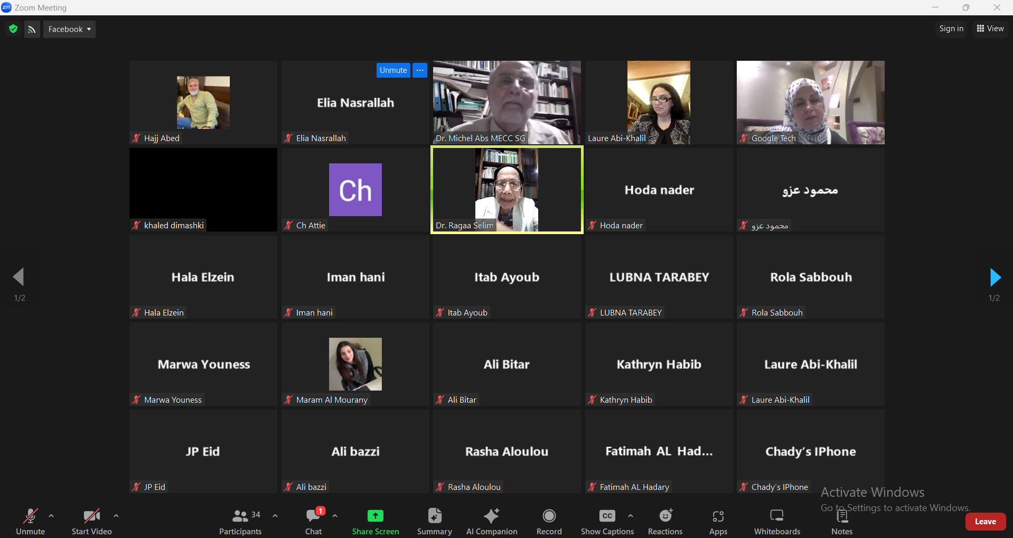Minimize the Zoom Meeting window
Screen dimensions: 1013x538
tap(935, 7)
